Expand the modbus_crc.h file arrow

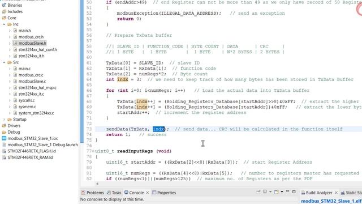point(10,37)
